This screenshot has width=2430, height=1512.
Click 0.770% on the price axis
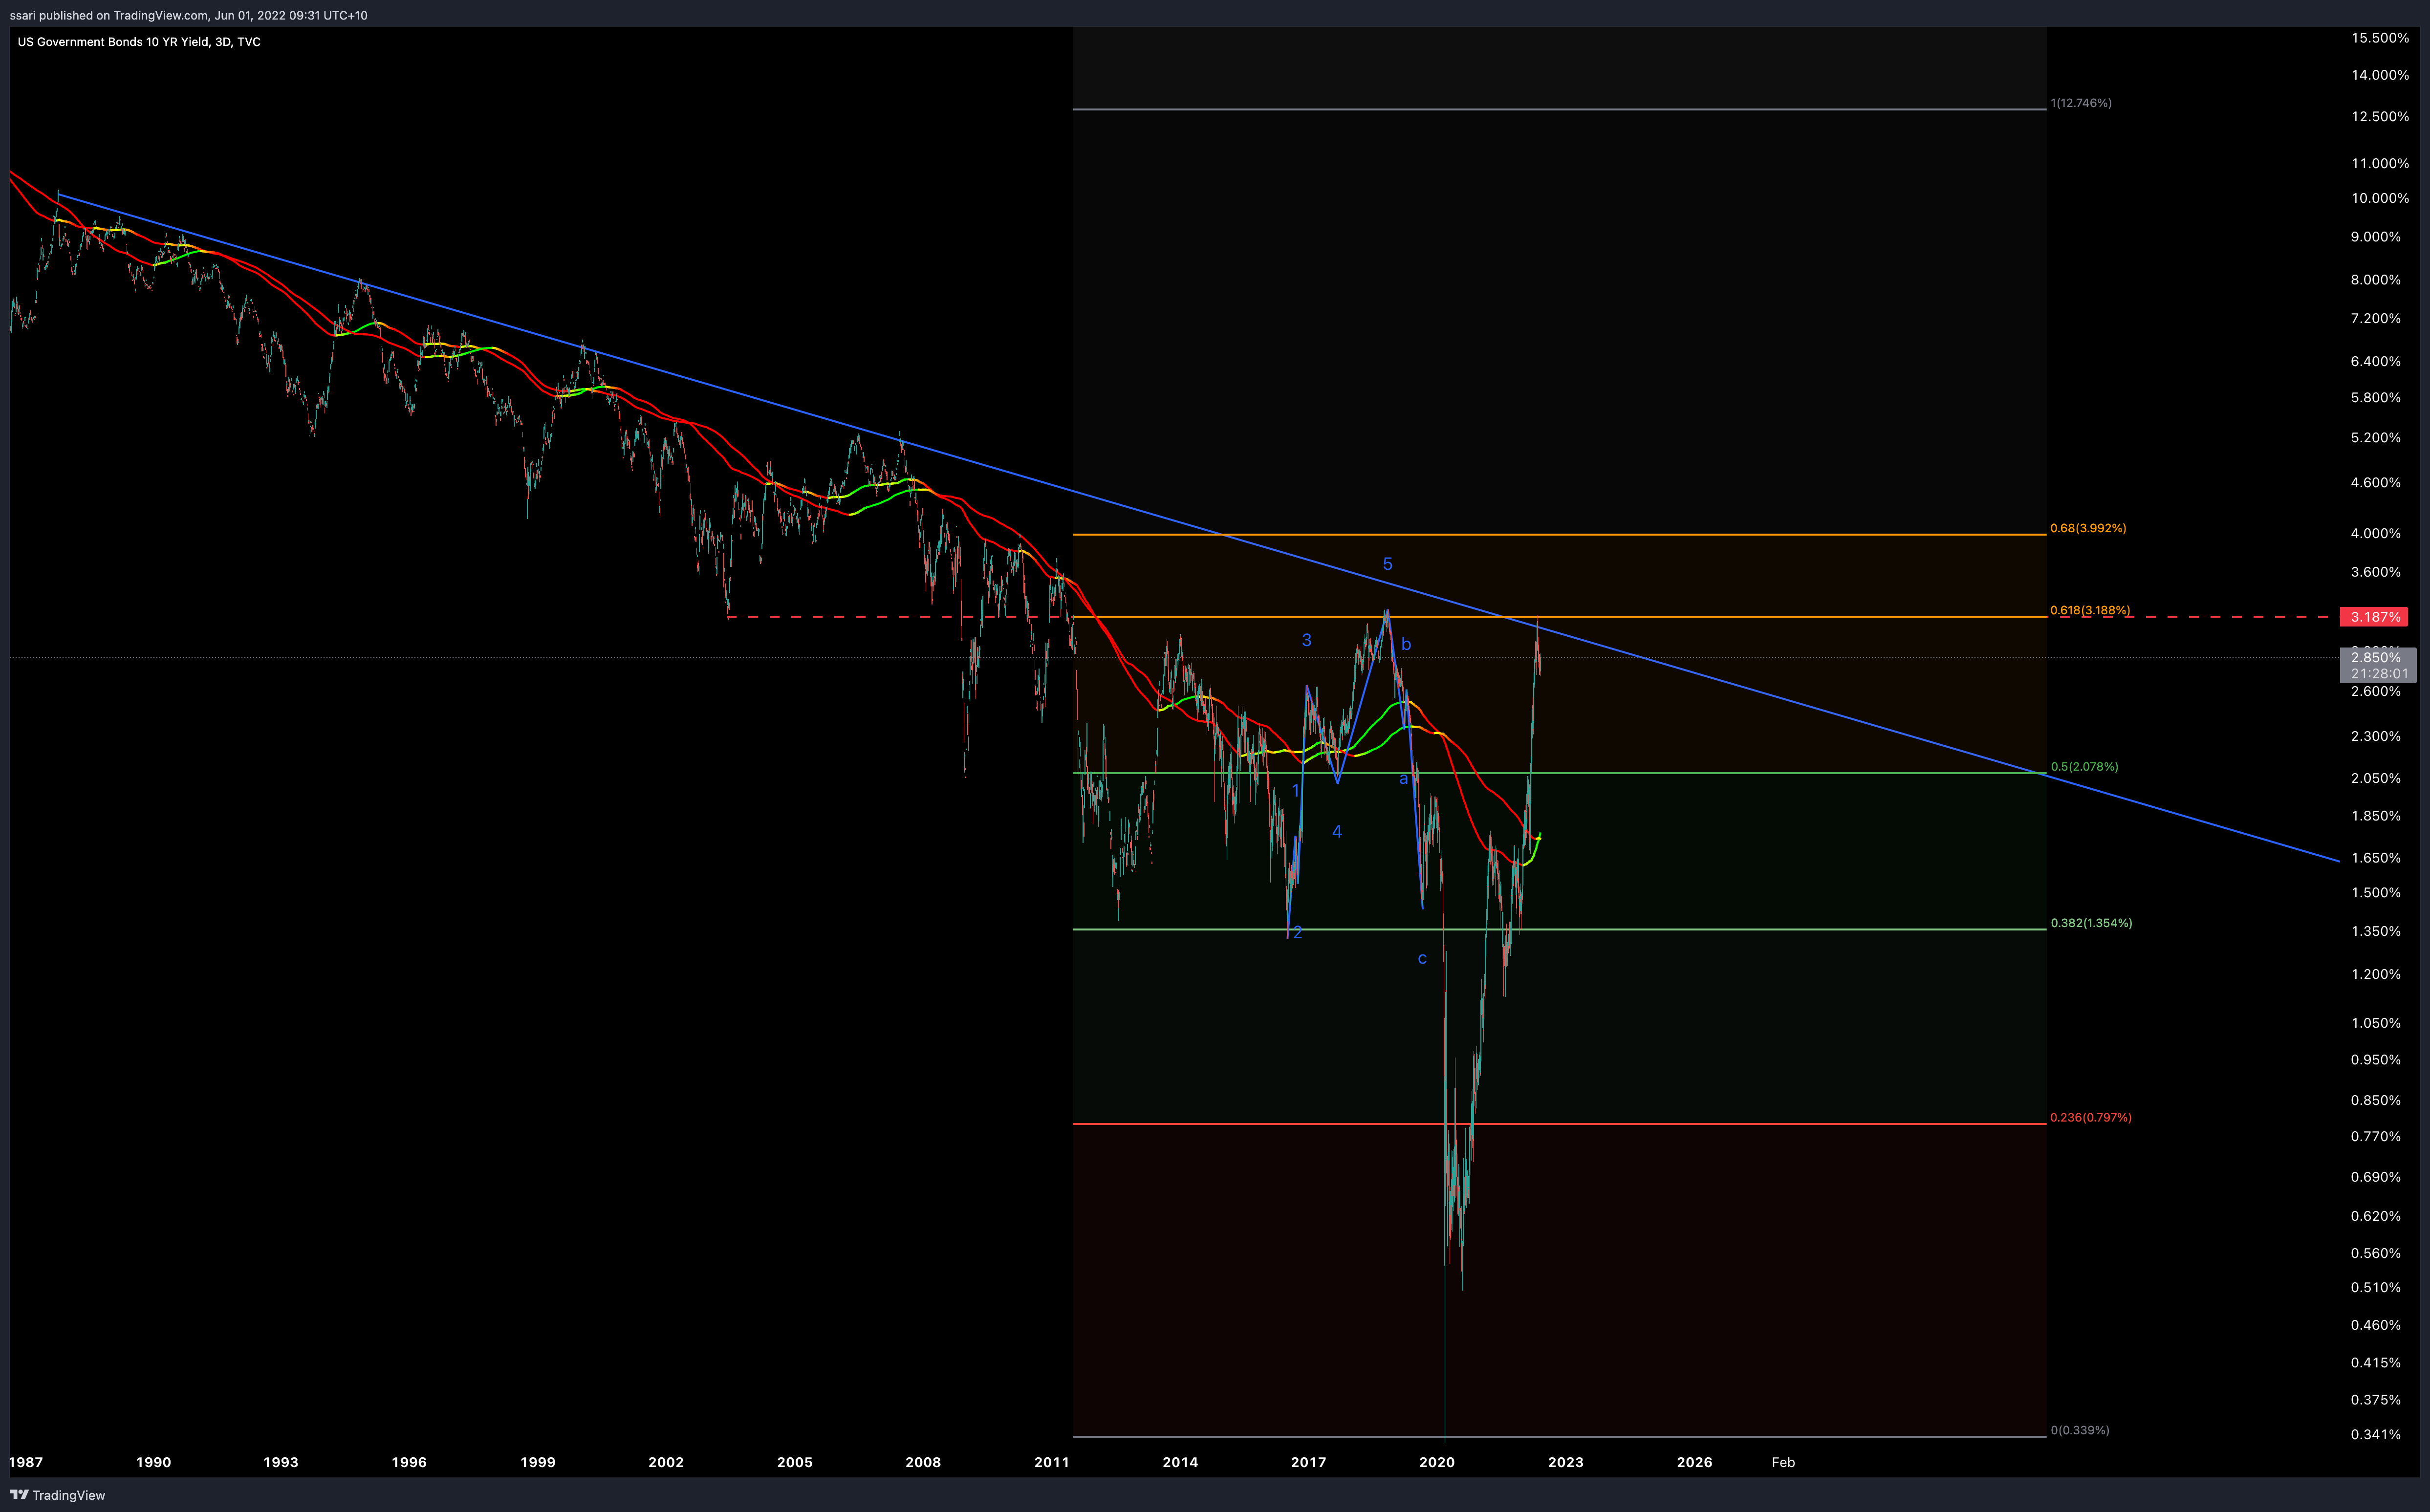tap(2376, 1137)
